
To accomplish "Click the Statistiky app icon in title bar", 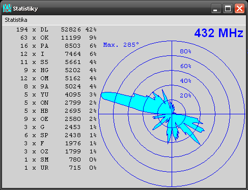I will (7, 8).
